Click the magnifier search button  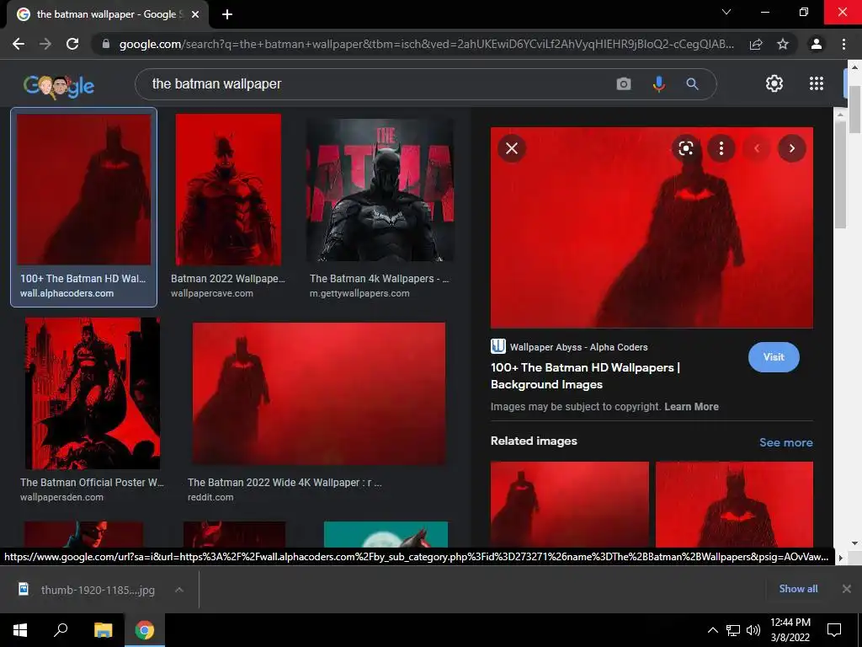[692, 84]
